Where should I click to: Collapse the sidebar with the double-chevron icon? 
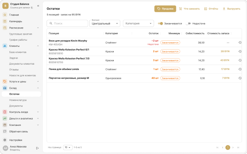[38, 6]
